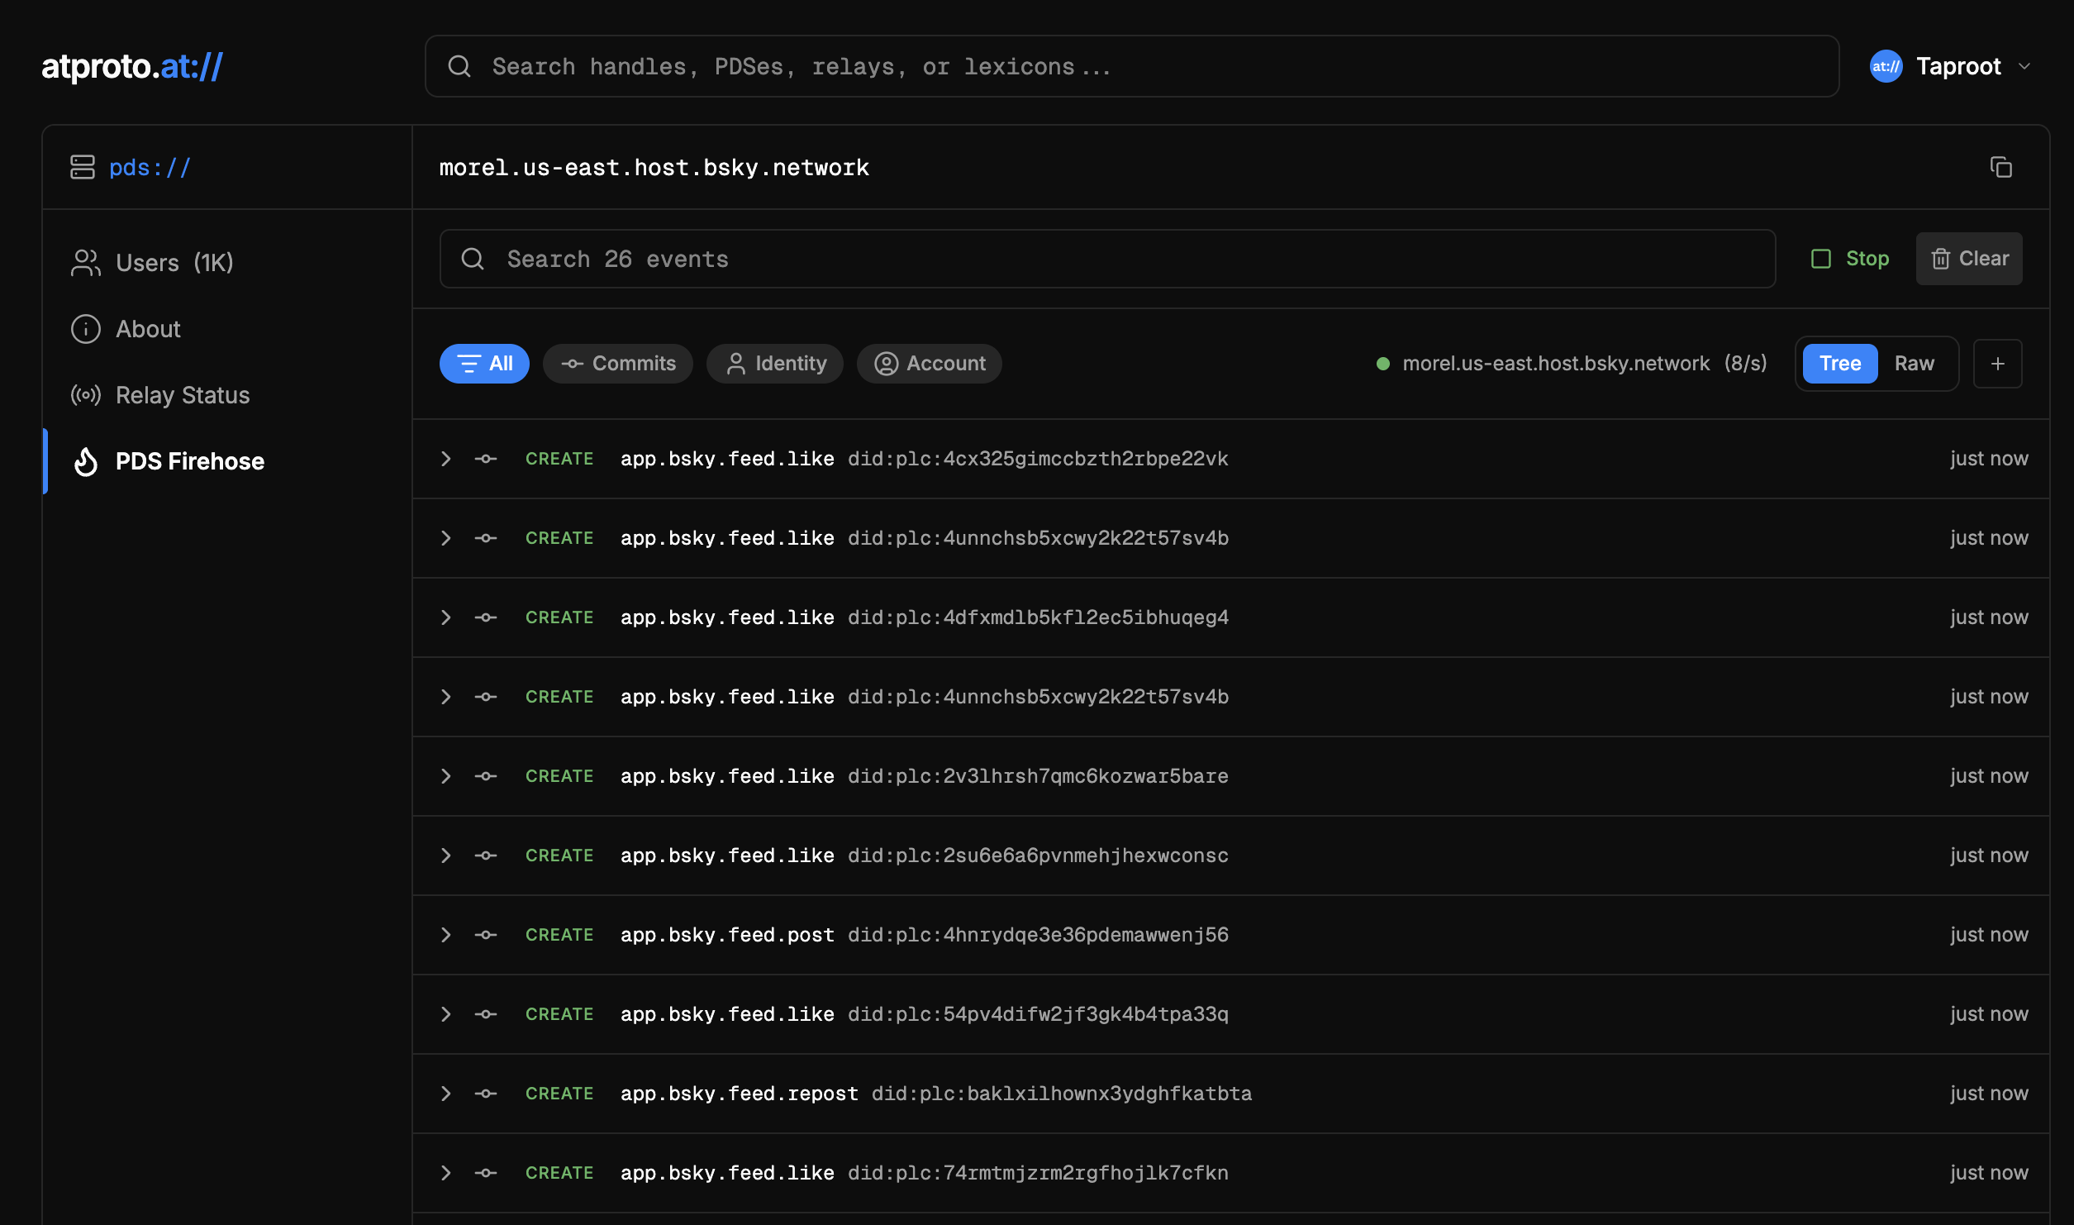
Task: Select the Tree view toggle
Action: click(x=1839, y=364)
